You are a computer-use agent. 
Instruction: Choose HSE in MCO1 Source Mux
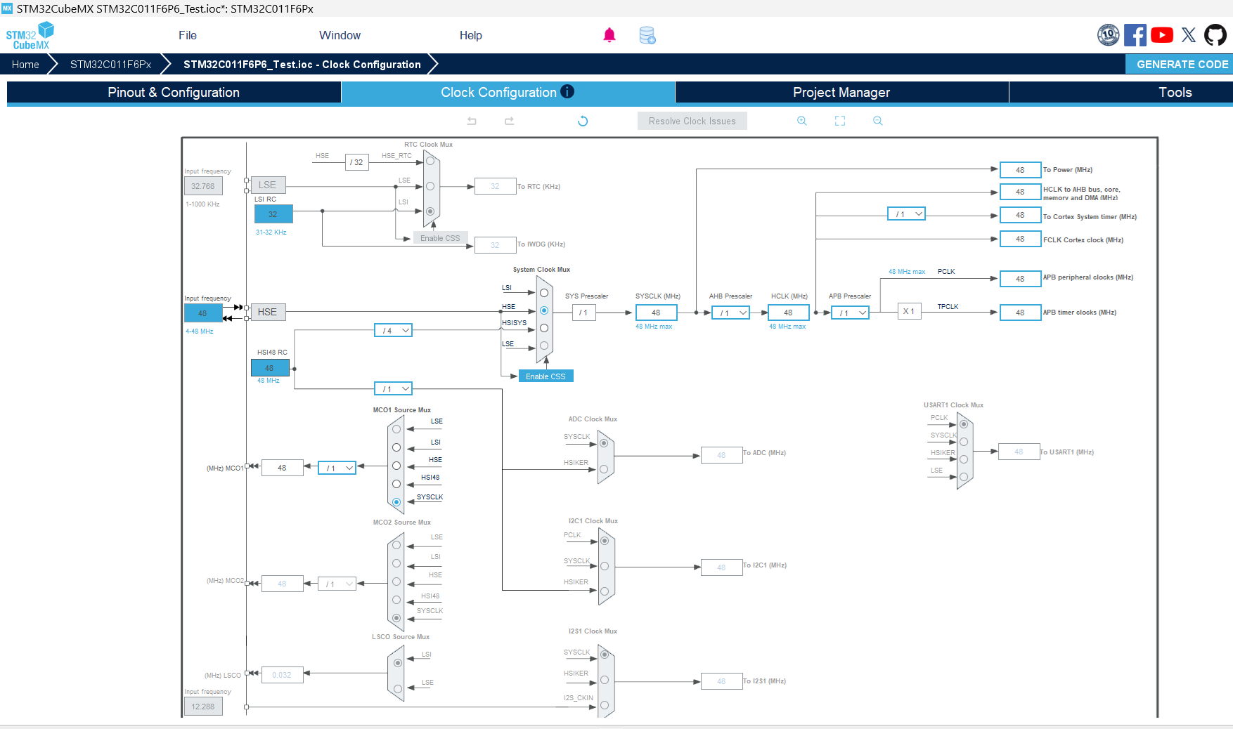pyautogui.click(x=396, y=466)
